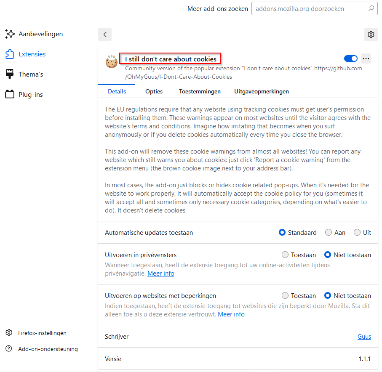Select Uit for automatic updates
The image size is (382, 372).
pos(357,232)
